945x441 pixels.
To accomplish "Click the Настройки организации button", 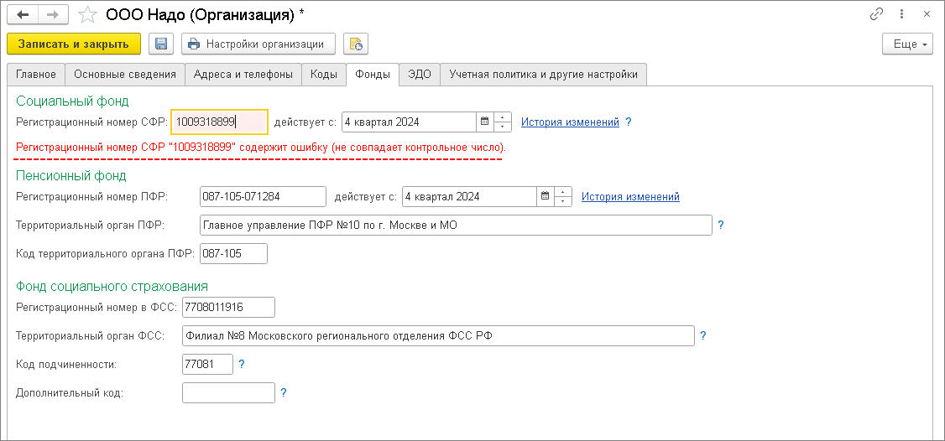I will [258, 44].
